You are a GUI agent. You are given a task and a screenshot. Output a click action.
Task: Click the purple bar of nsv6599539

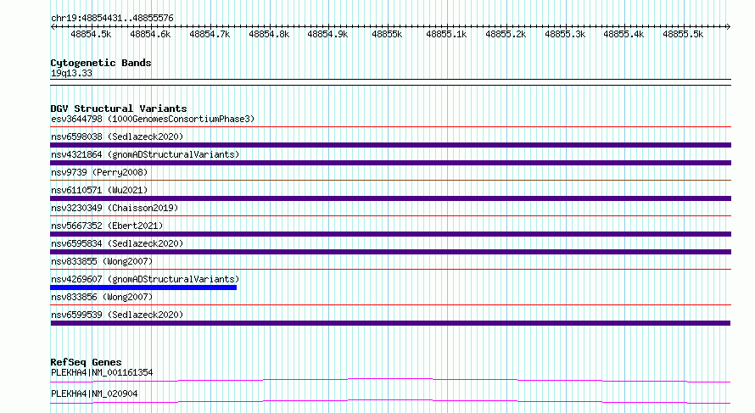tap(390, 323)
